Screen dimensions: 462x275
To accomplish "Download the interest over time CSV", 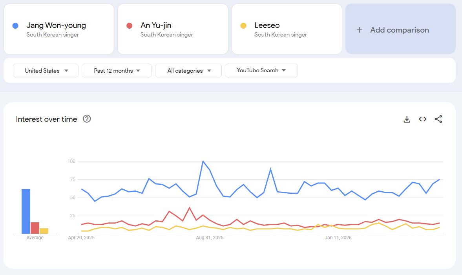I will 407,119.
